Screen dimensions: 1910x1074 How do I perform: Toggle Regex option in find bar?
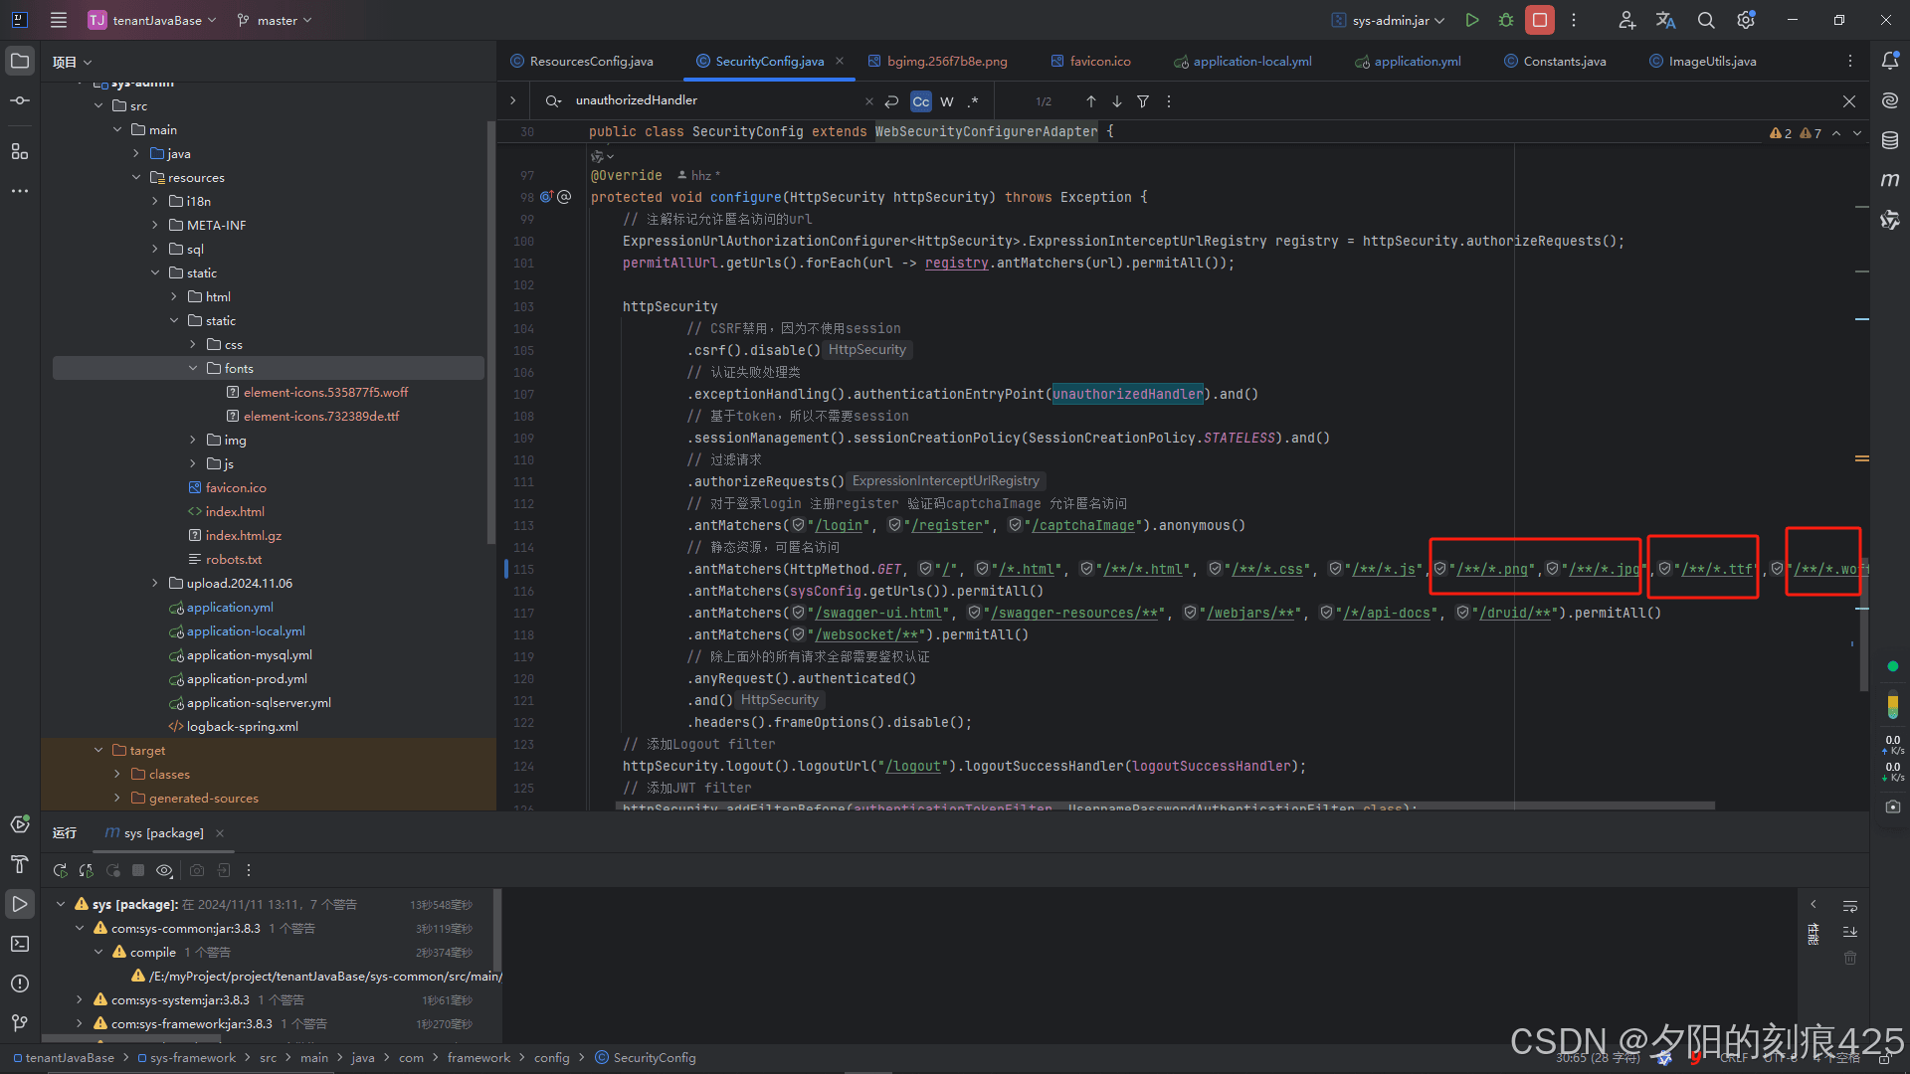pos(973,101)
